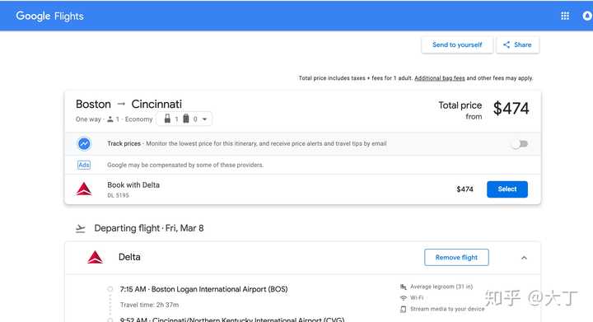593x322 pixels.
Task: Click the Delta logo in departing flight card
Action: [95, 258]
